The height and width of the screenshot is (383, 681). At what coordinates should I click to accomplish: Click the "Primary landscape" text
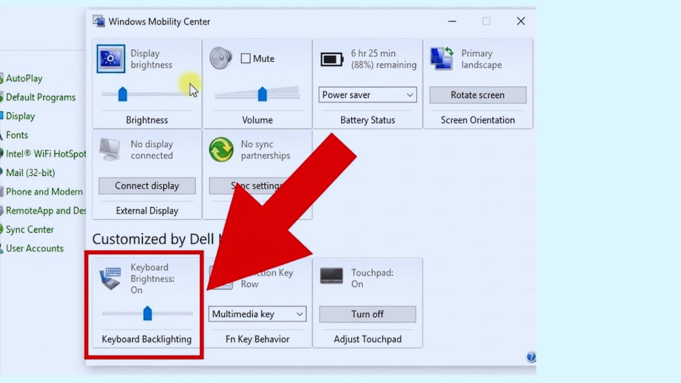[481, 59]
